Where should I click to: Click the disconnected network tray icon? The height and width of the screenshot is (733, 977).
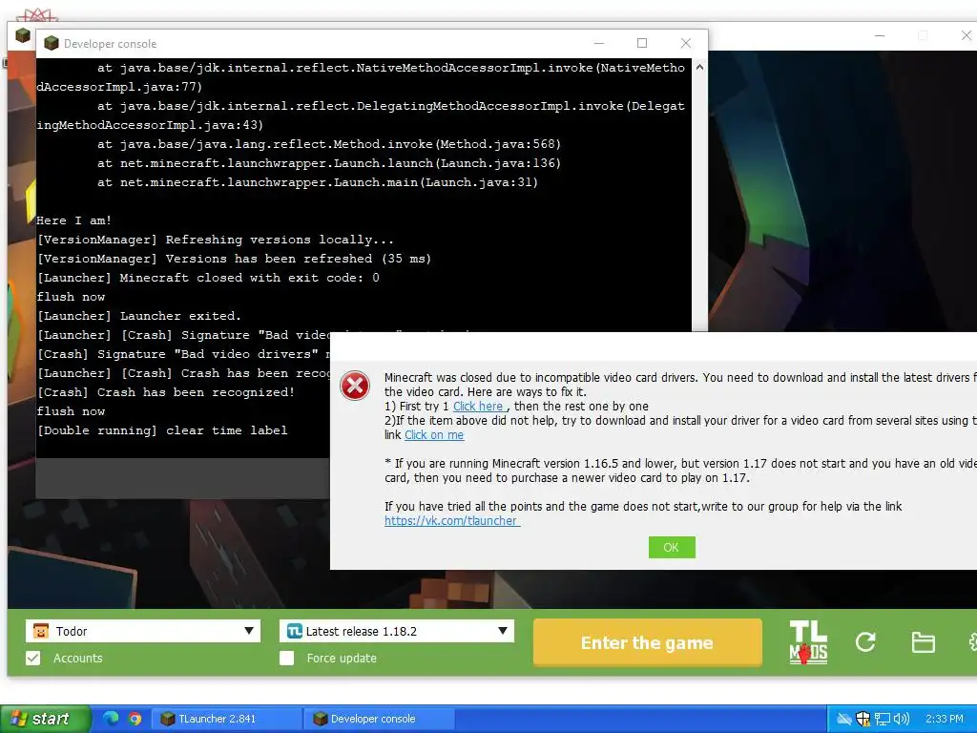843,719
